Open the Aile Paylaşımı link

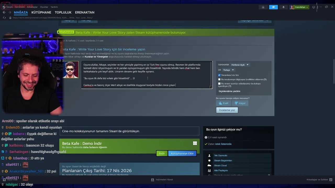(x=221, y=171)
